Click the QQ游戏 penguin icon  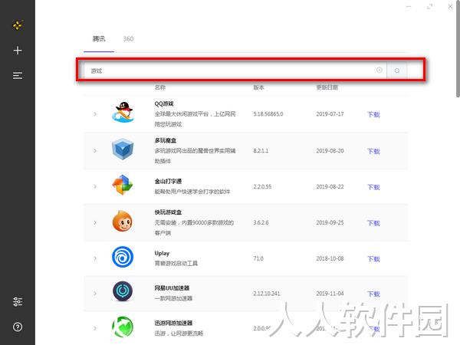coord(123,113)
